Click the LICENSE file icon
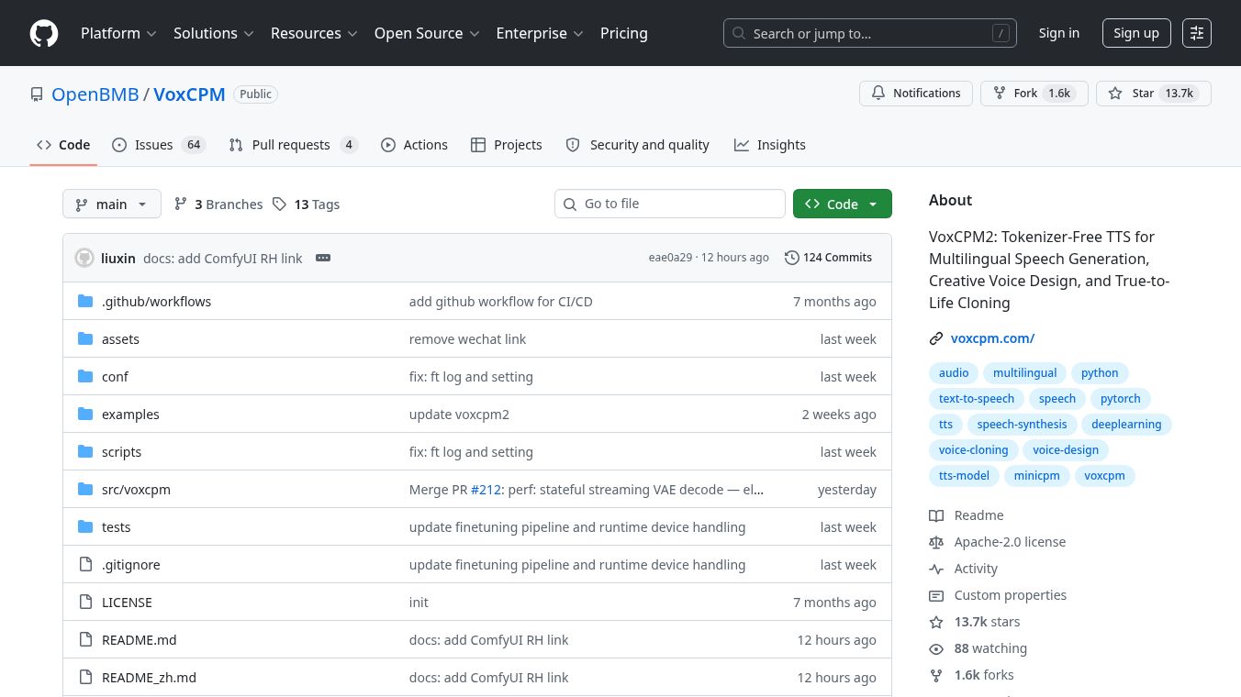This screenshot has height=697, width=1241. [x=86, y=603]
